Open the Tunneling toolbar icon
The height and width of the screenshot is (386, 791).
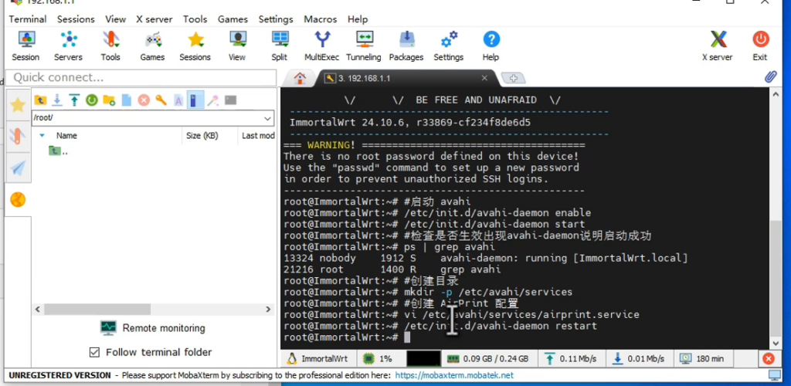(364, 46)
